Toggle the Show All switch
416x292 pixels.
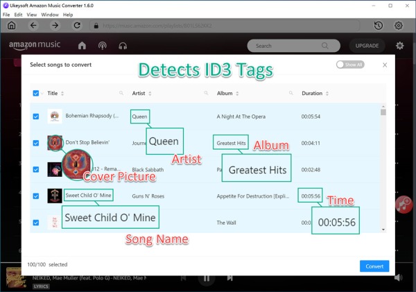pyautogui.click(x=350, y=65)
